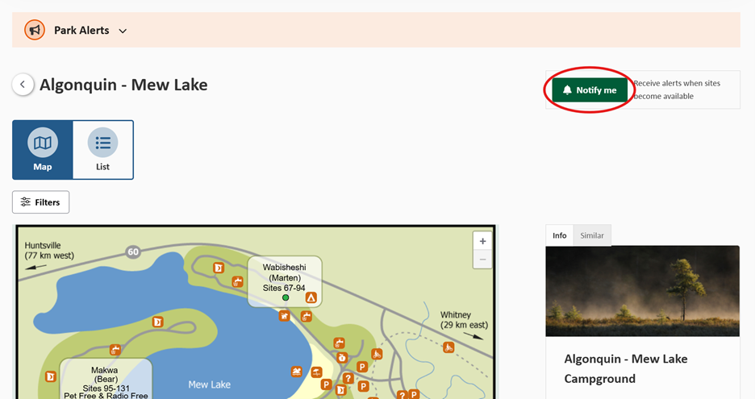Click the Algonquin - Mew Lake page title
The height and width of the screenshot is (399, 755).
(123, 85)
